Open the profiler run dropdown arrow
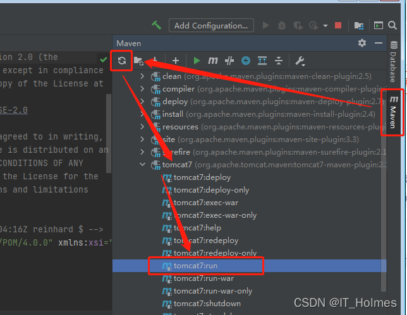The height and width of the screenshot is (315, 407). pyautogui.click(x=325, y=26)
